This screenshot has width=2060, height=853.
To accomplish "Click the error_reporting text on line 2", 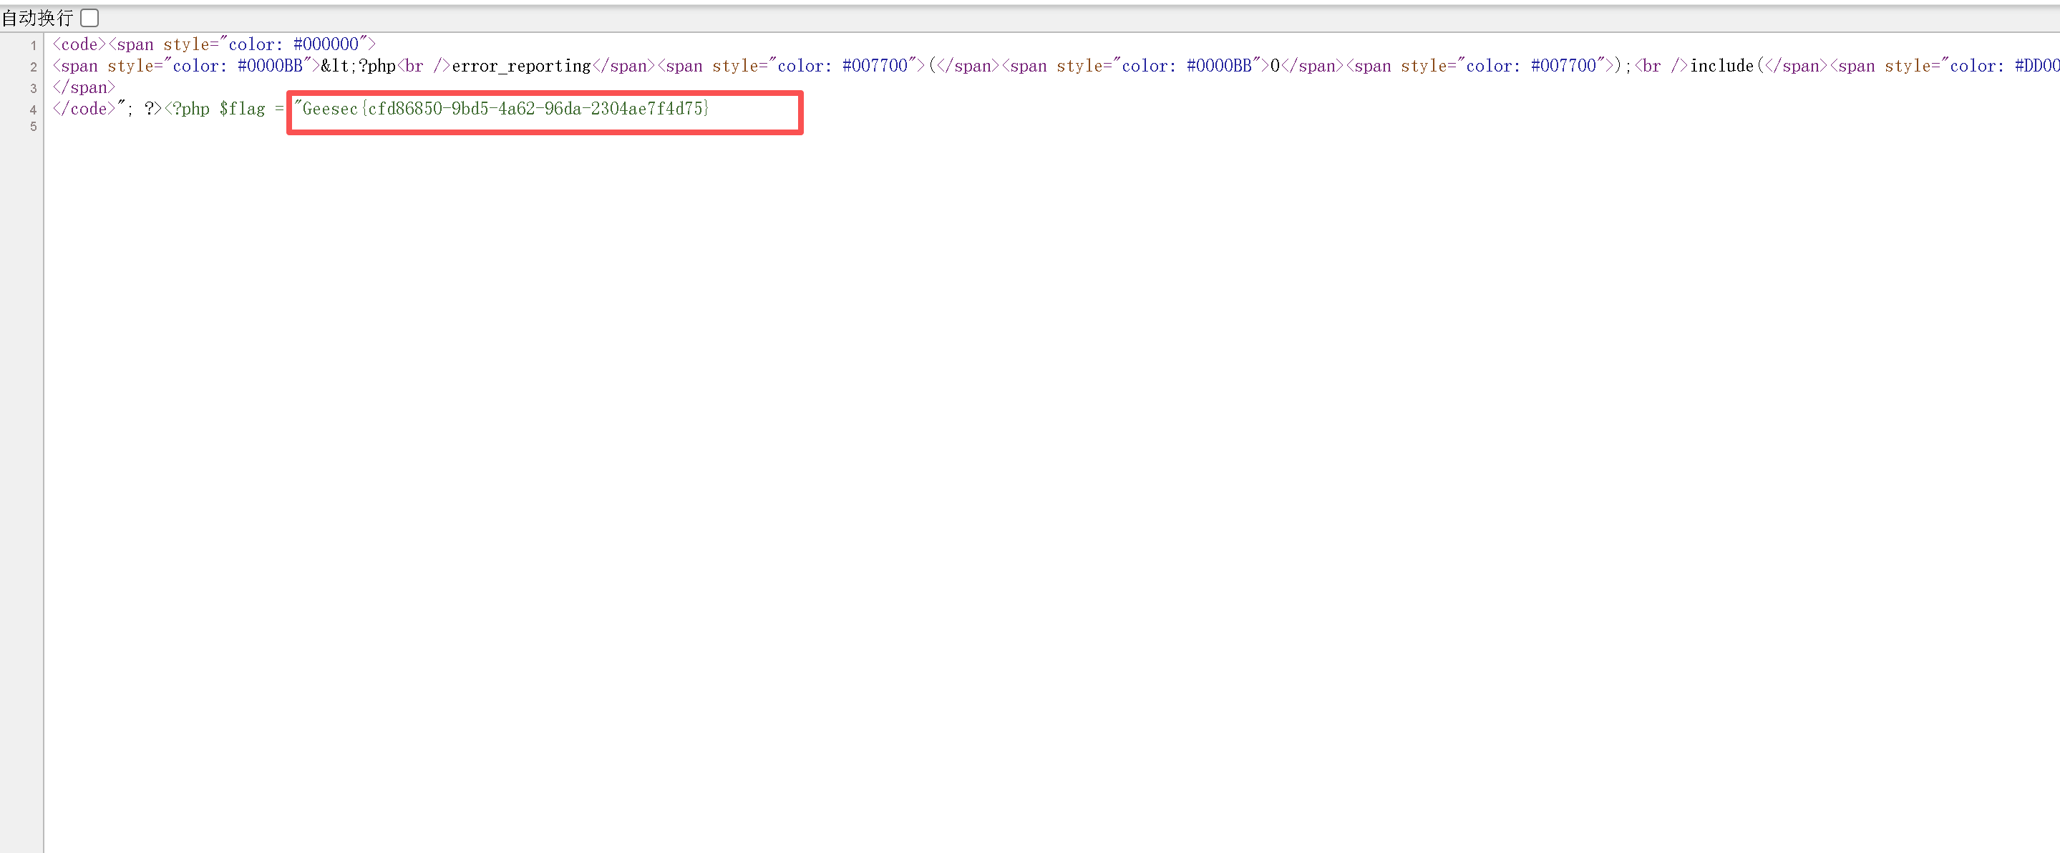I will tap(520, 67).
